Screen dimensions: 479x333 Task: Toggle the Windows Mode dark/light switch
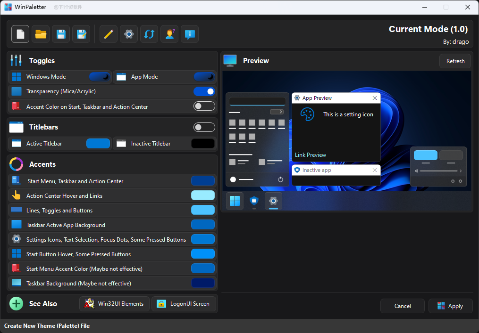point(100,77)
